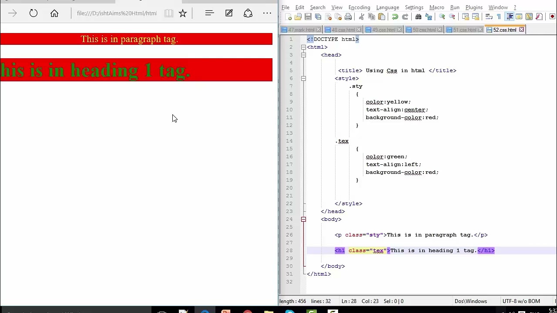Open the browser Hub icon
This screenshot has height=313, width=557.
209,13
